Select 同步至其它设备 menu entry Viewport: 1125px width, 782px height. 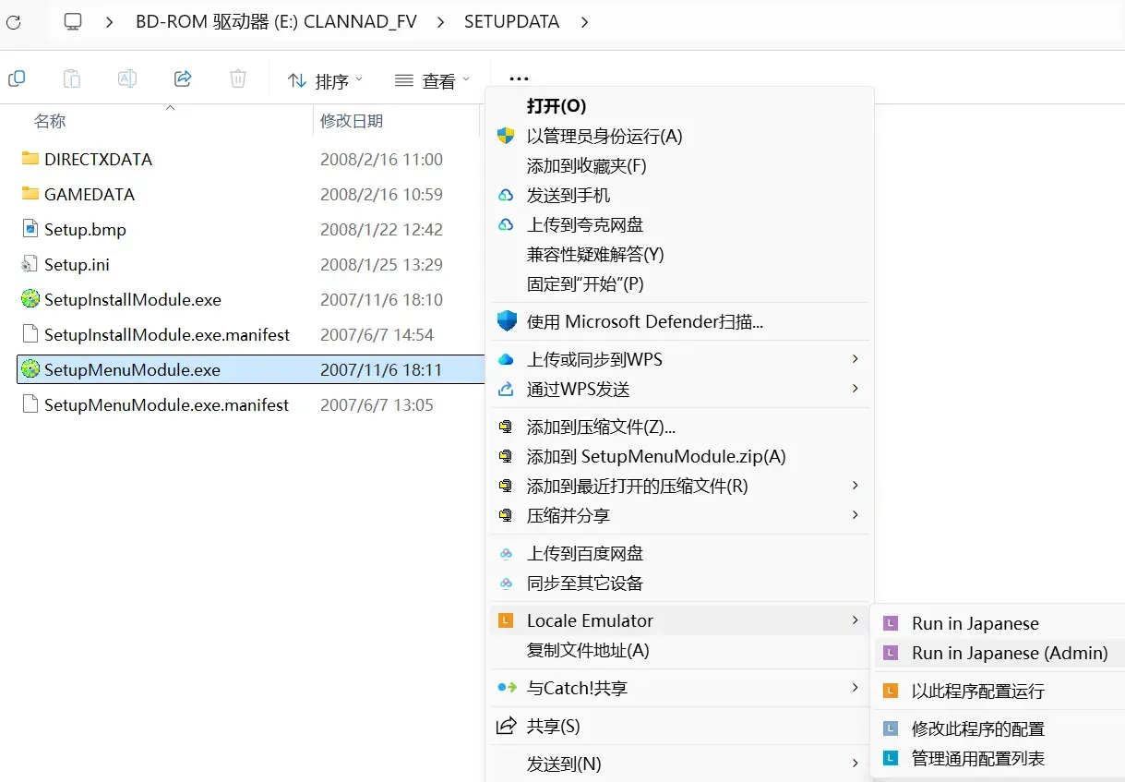pos(679,583)
